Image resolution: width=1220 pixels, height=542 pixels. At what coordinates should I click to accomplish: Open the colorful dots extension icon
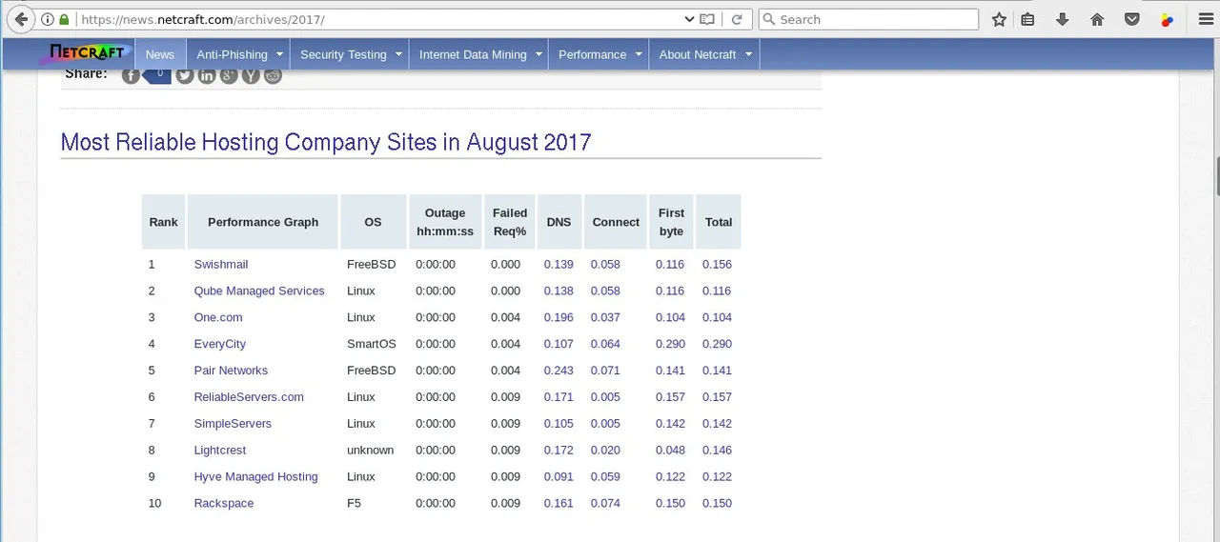click(x=1167, y=19)
